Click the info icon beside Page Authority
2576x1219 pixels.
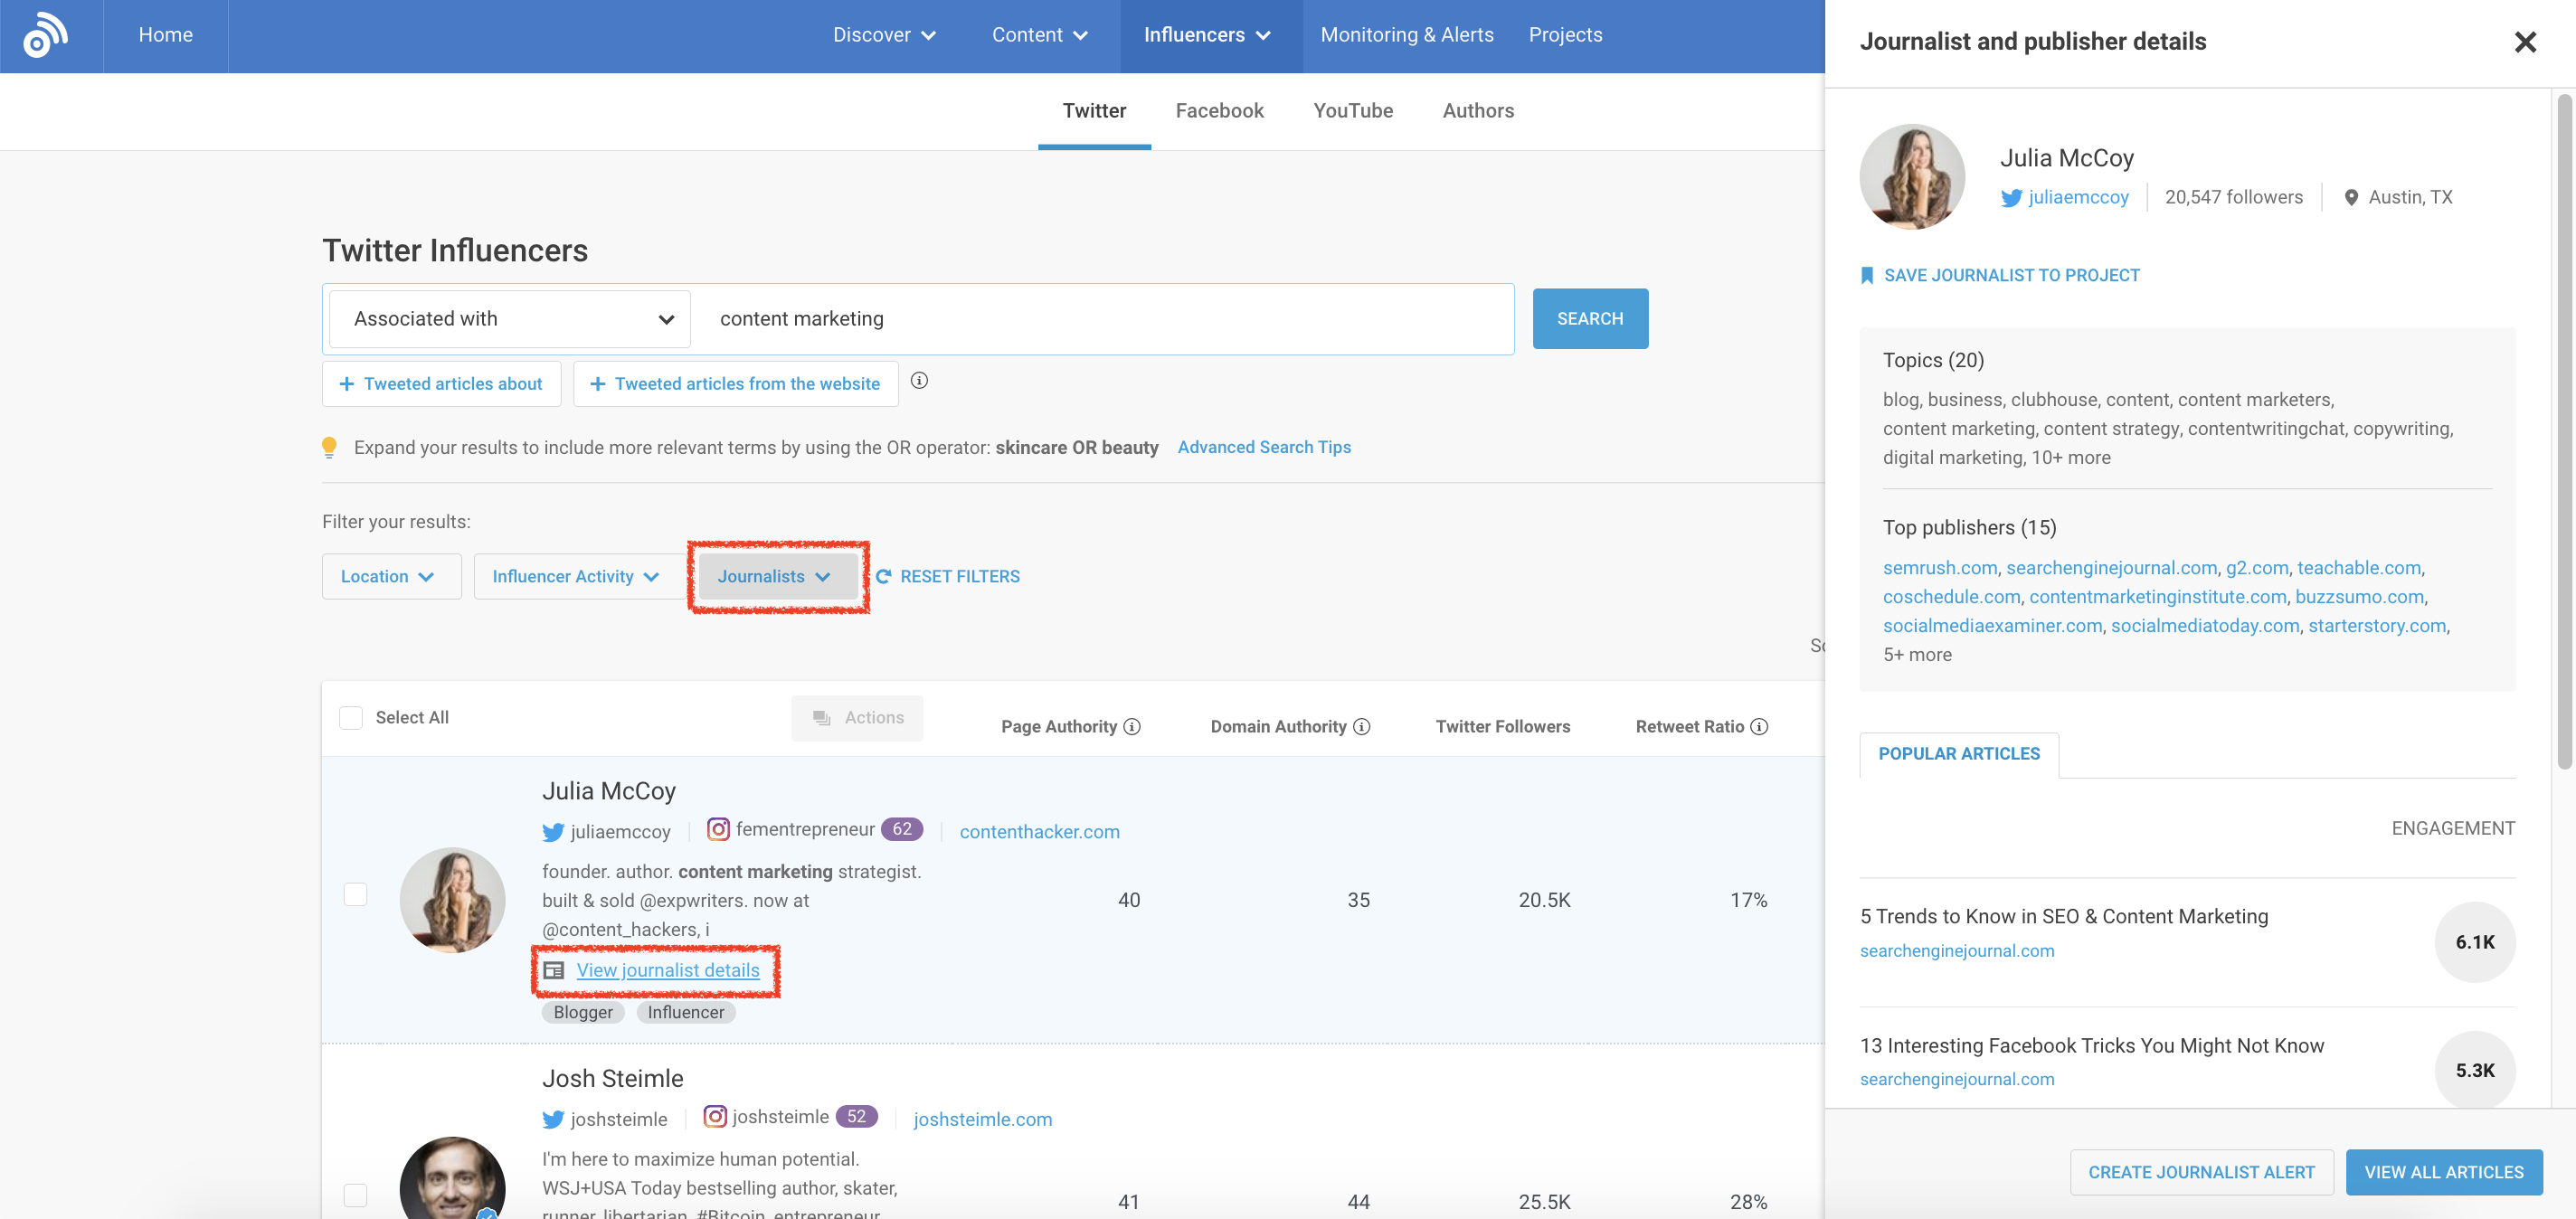[x=1131, y=726]
